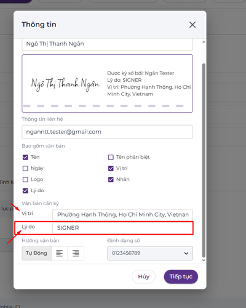The height and width of the screenshot is (308, 246).
Task: Select the signature preview box
Action: 107,83
